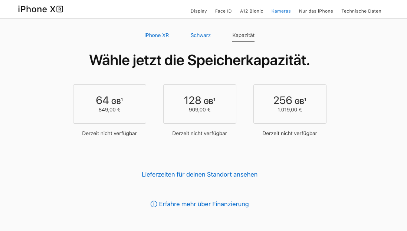The width and height of the screenshot is (407, 231).
Task: Choose the 64 GB capacity option
Action: click(x=109, y=104)
